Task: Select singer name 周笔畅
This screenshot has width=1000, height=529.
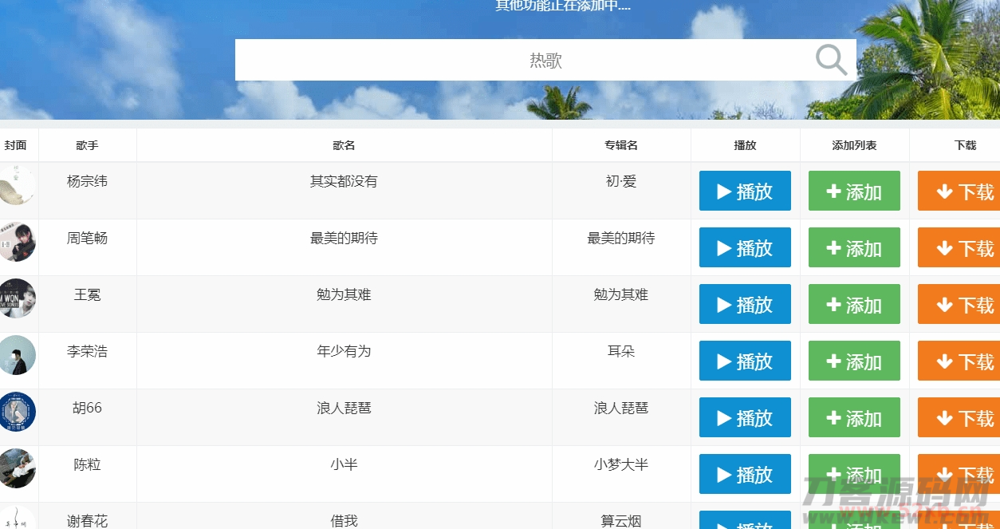Action: point(87,238)
